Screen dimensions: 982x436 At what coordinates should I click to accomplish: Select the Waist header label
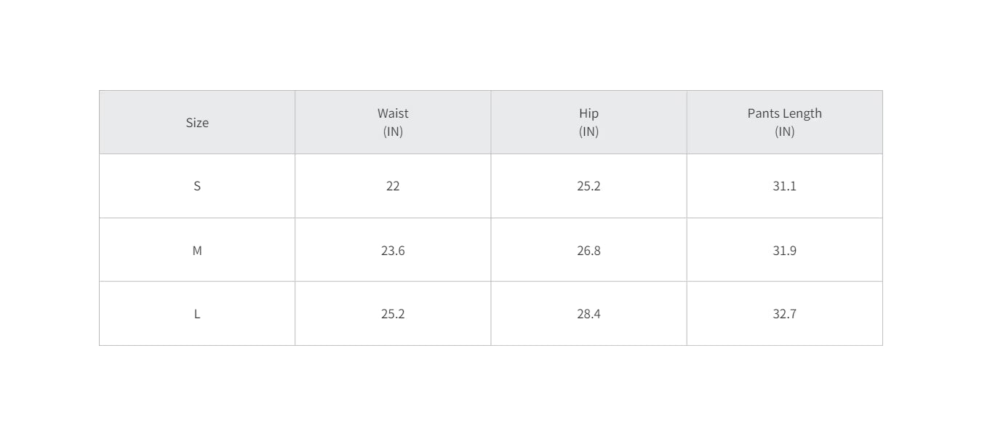[x=393, y=113]
